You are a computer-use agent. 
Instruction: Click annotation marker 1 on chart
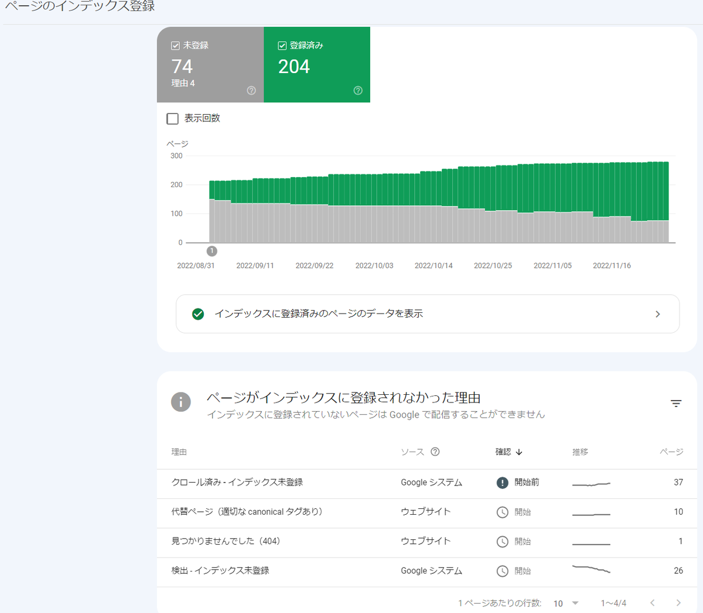pos(212,251)
